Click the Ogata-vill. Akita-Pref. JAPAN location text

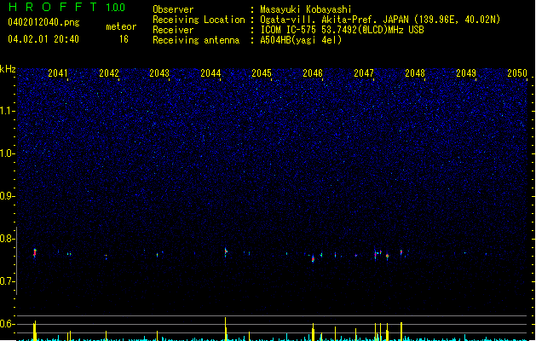pos(380,20)
